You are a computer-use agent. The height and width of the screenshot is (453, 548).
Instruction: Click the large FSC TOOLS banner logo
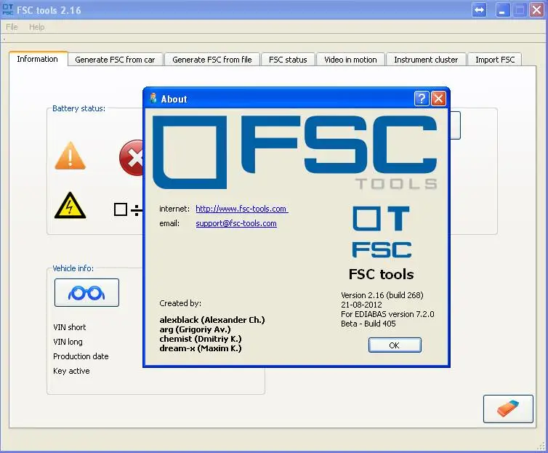click(295, 152)
